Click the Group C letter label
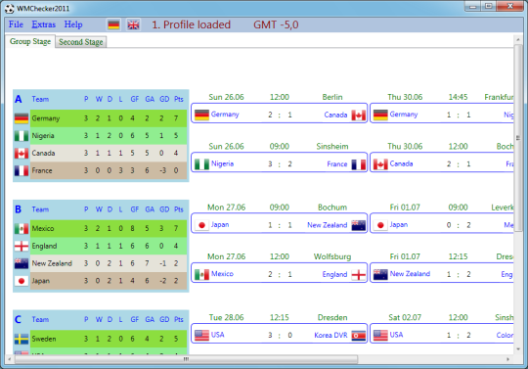The width and height of the screenshot is (528, 369). 19,319
